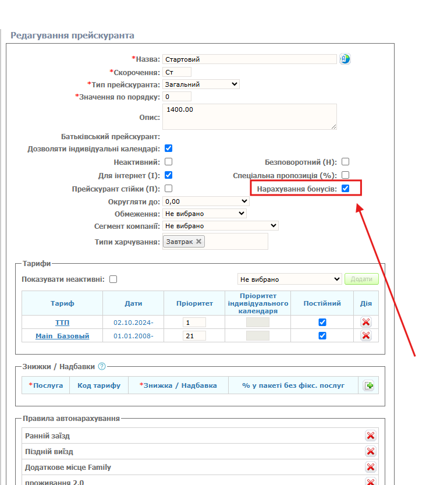The image size is (433, 485).
Task: Check the Показувати неактивні box
Action: pos(113,279)
